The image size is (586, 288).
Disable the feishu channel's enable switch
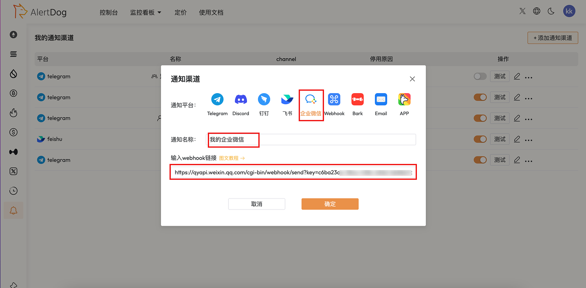(x=480, y=139)
